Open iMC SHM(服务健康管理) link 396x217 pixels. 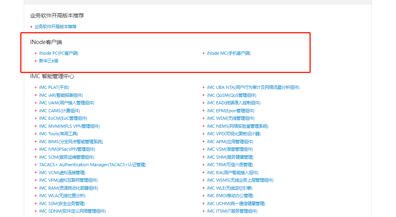tap(230, 157)
